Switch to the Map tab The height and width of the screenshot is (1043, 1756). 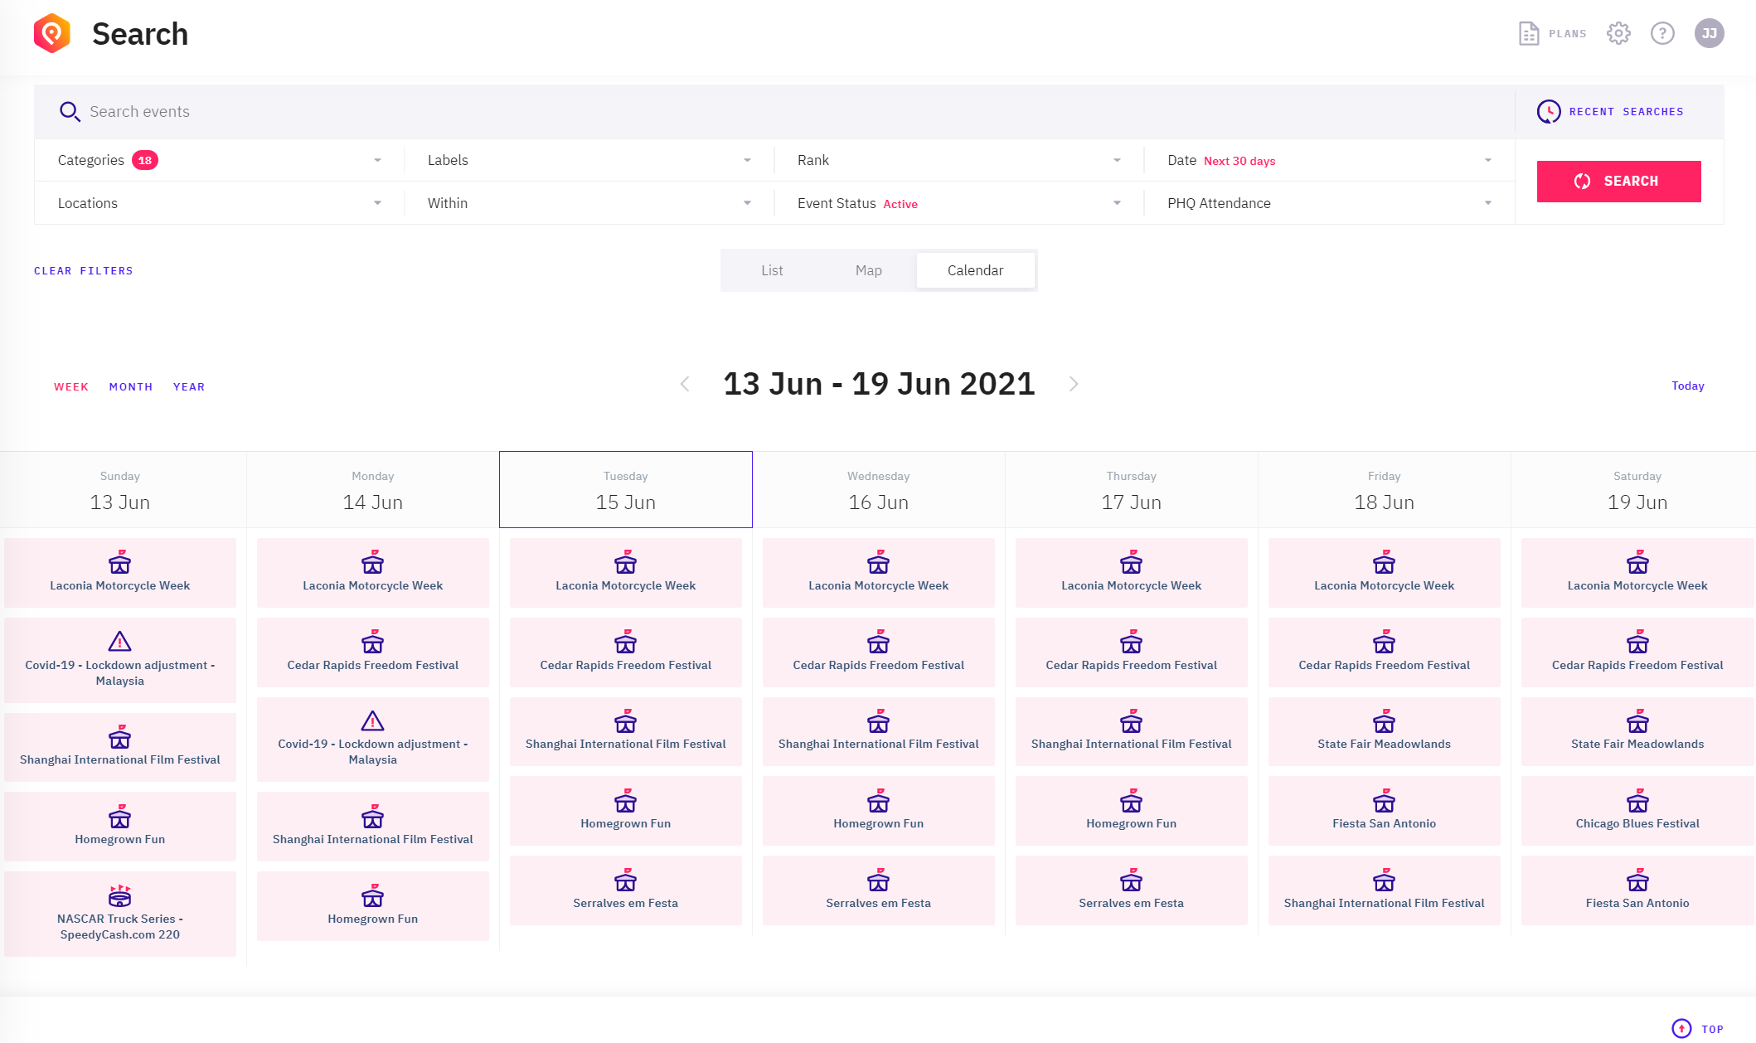pyautogui.click(x=868, y=270)
